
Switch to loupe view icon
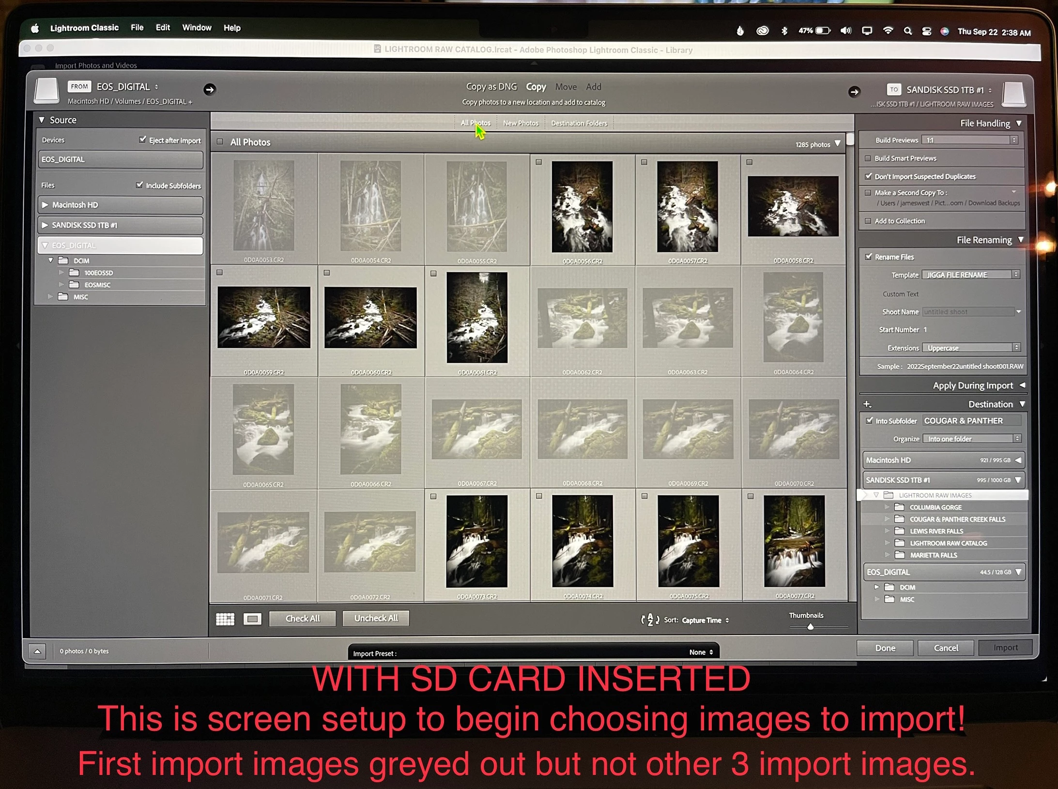click(252, 619)
